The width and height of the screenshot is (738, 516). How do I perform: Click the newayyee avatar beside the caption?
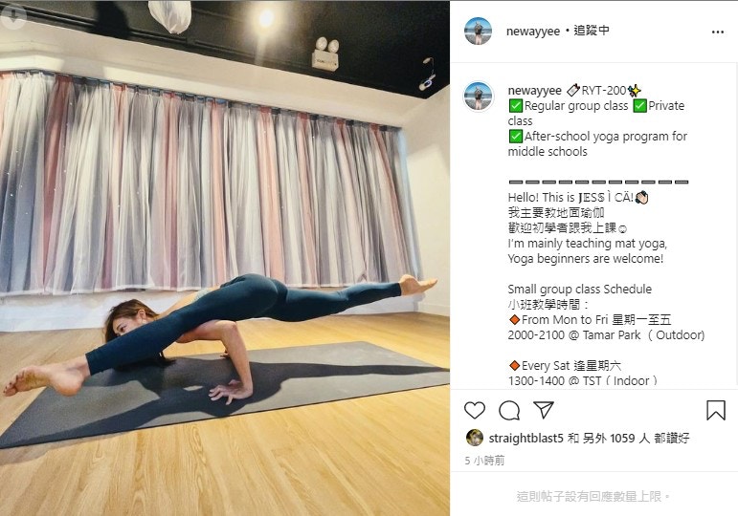point(479,96)
